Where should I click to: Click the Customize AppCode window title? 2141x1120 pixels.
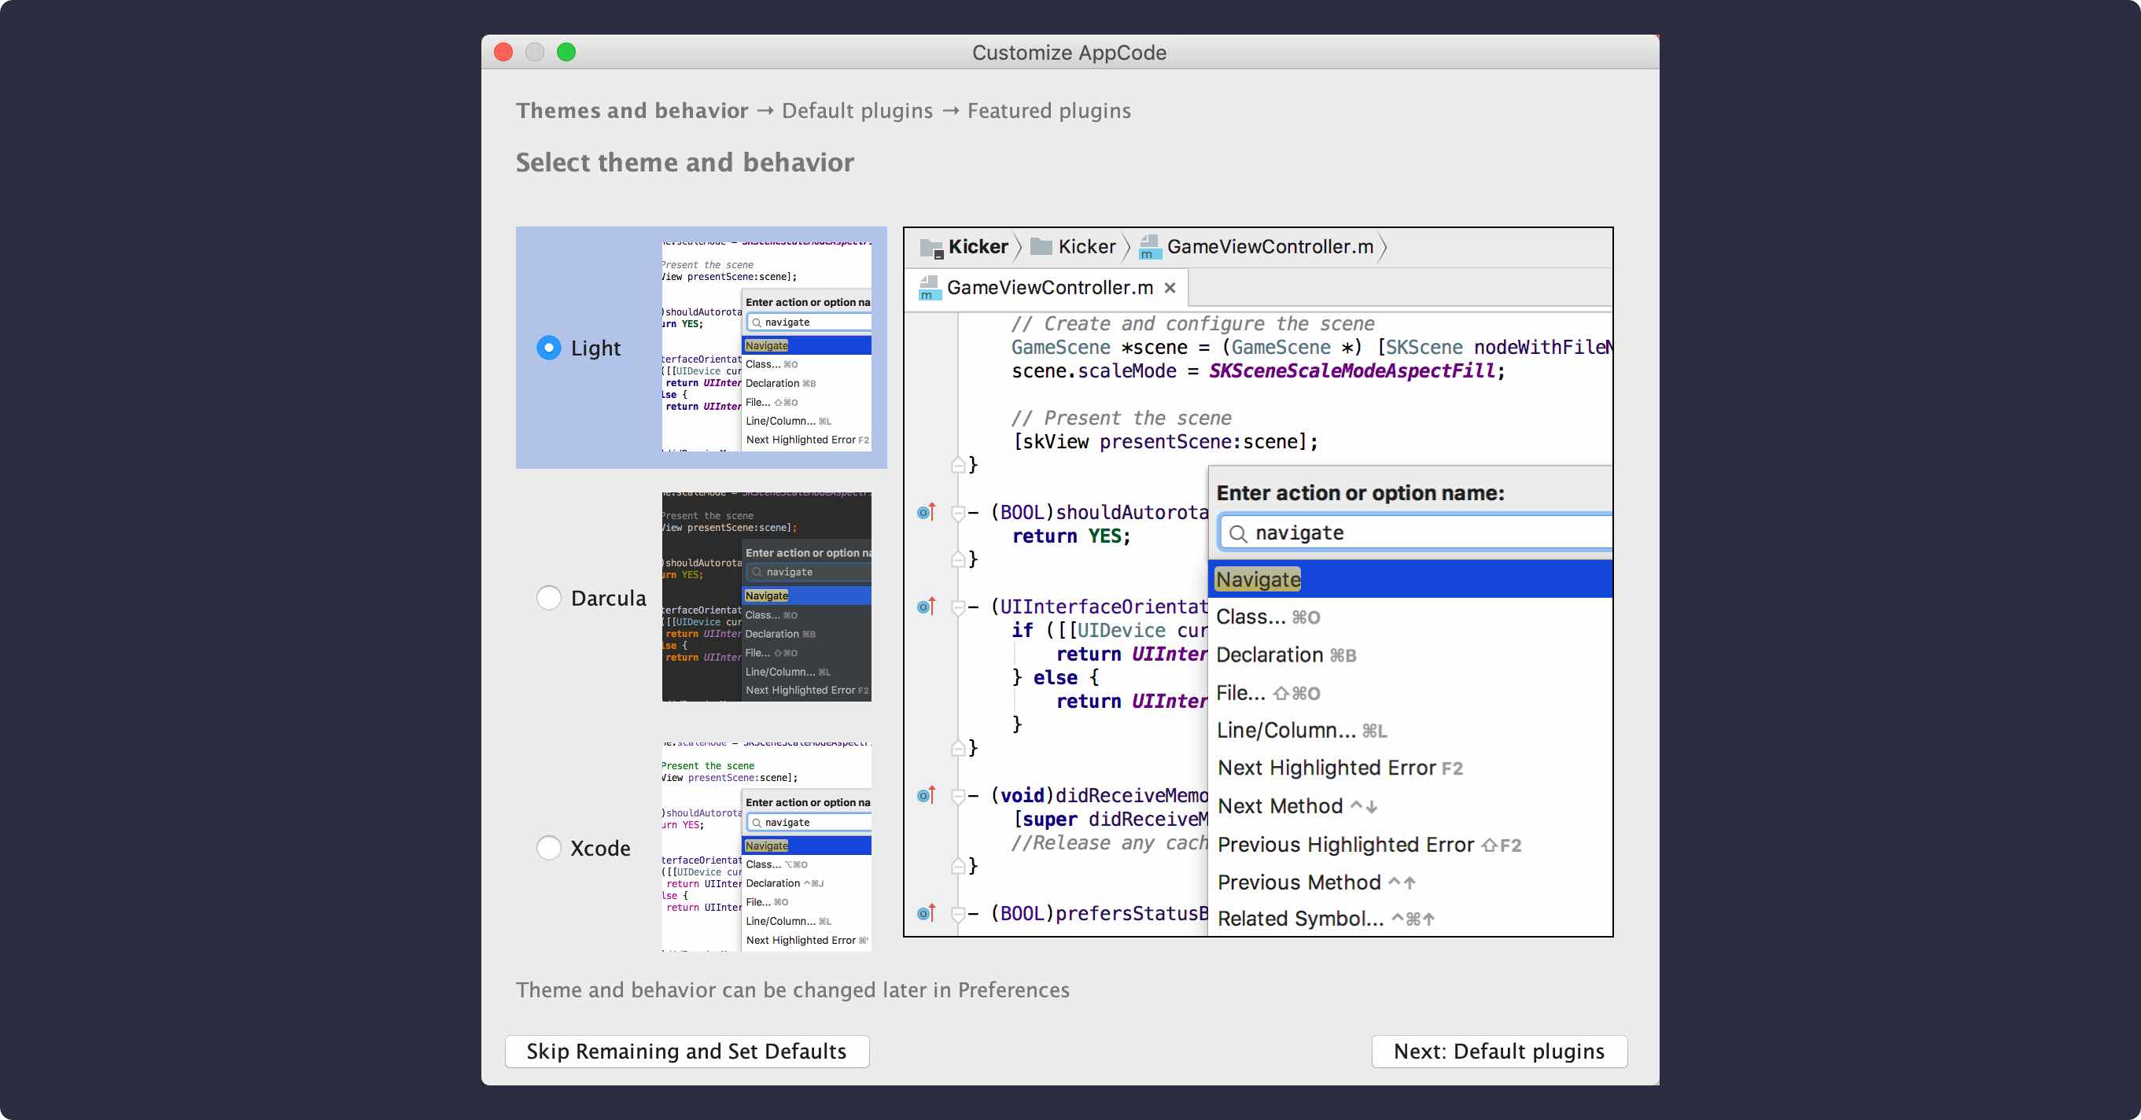click(1069, 53)
